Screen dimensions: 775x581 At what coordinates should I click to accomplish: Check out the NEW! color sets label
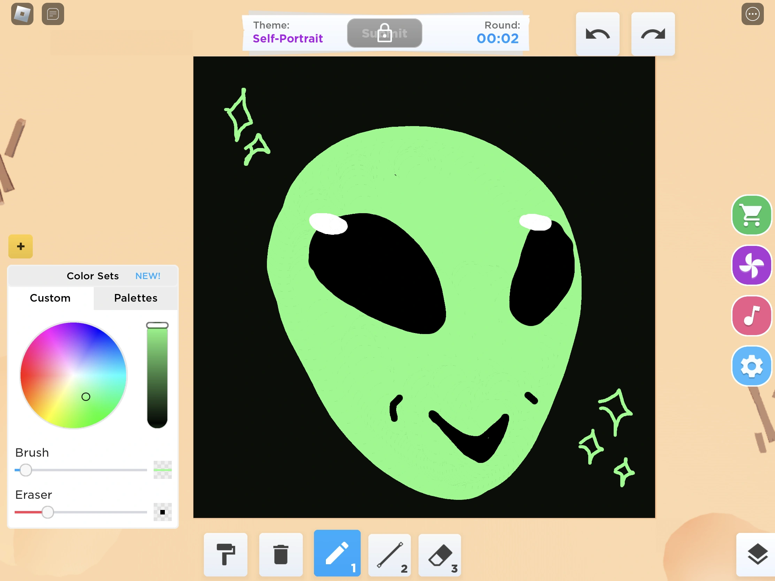[147, 276]
